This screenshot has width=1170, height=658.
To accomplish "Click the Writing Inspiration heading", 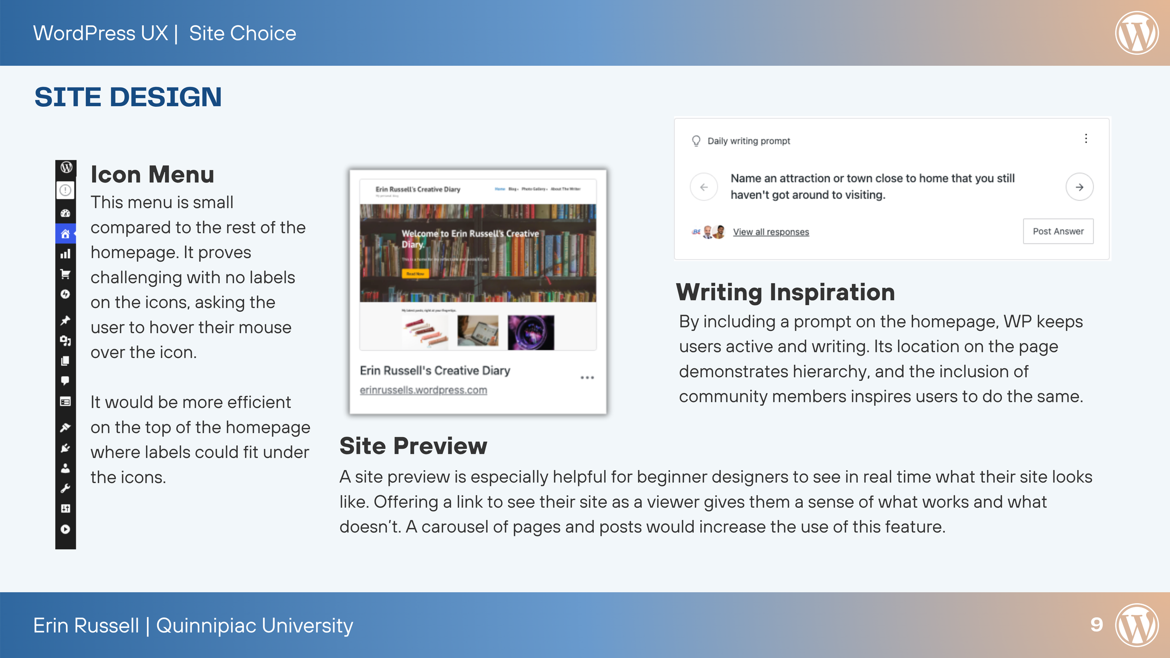I will (785, 292).
